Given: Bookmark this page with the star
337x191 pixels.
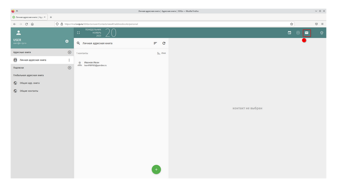Looking at the screenshot, I should point(292,24).
